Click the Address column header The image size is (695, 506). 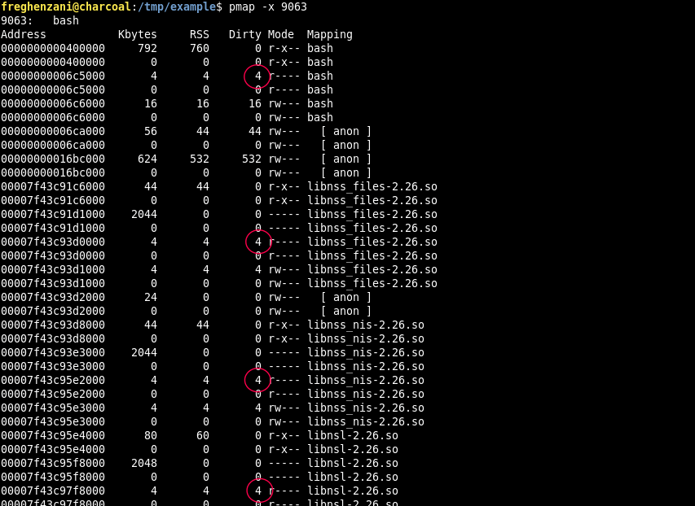click(x=23, y=34)
